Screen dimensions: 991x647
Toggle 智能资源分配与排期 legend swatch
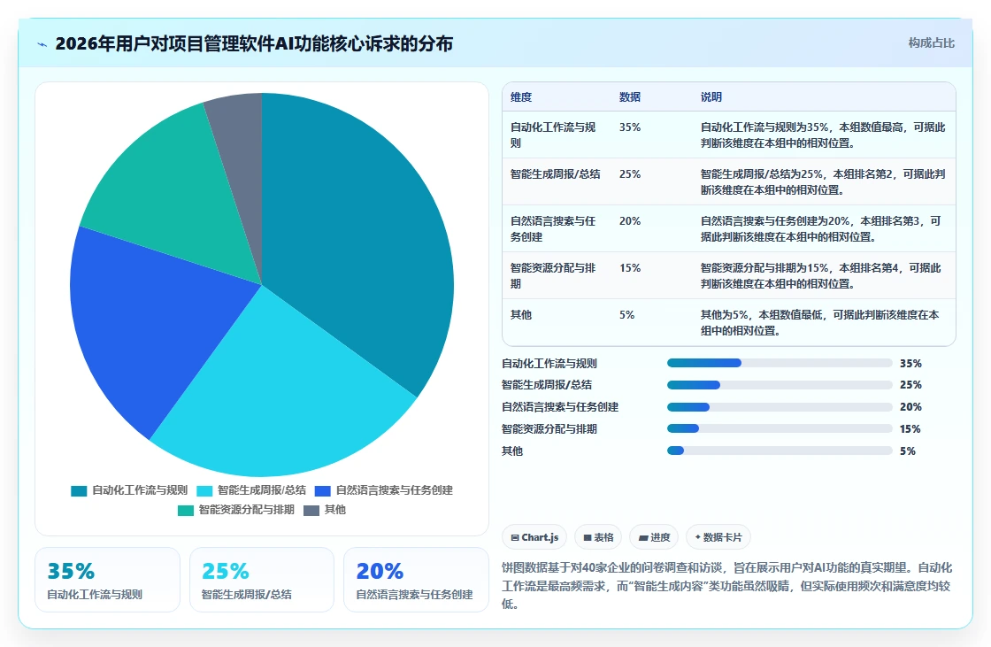point(186,511)
